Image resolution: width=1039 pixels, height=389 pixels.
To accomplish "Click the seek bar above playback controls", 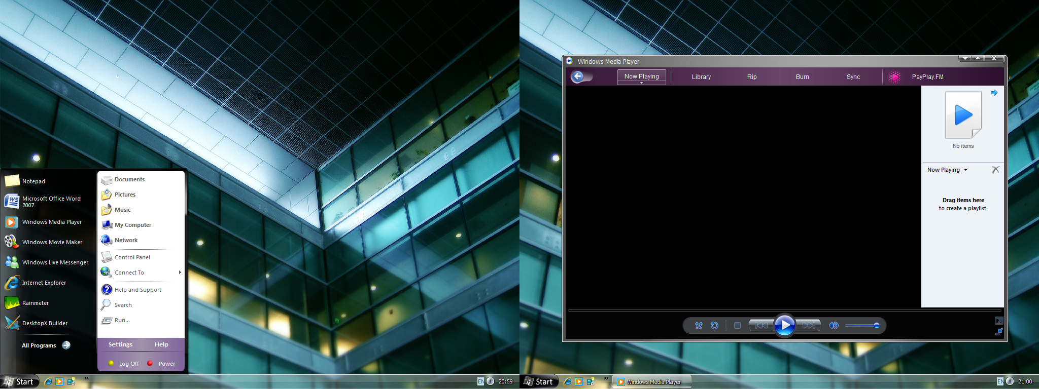I will (784, 309).
